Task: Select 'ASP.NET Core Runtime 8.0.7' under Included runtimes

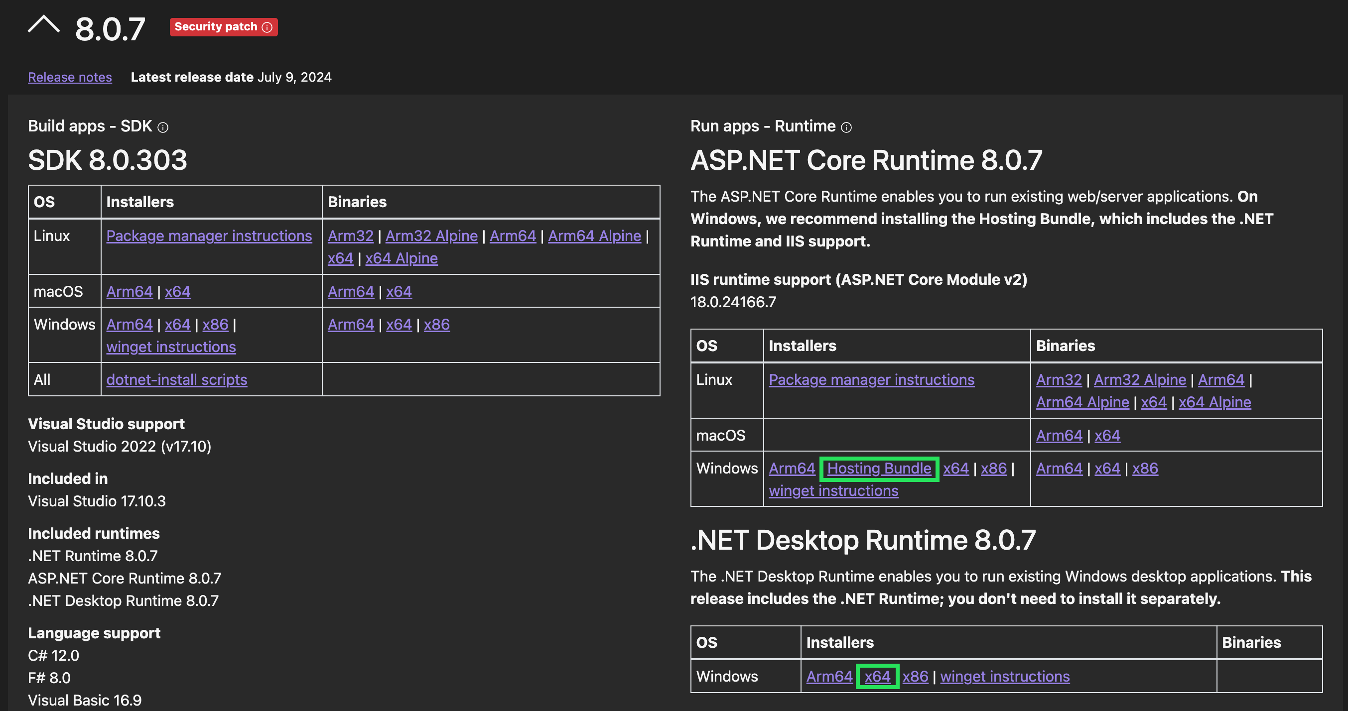Action: pyautogui.click(x=125, y=578)
